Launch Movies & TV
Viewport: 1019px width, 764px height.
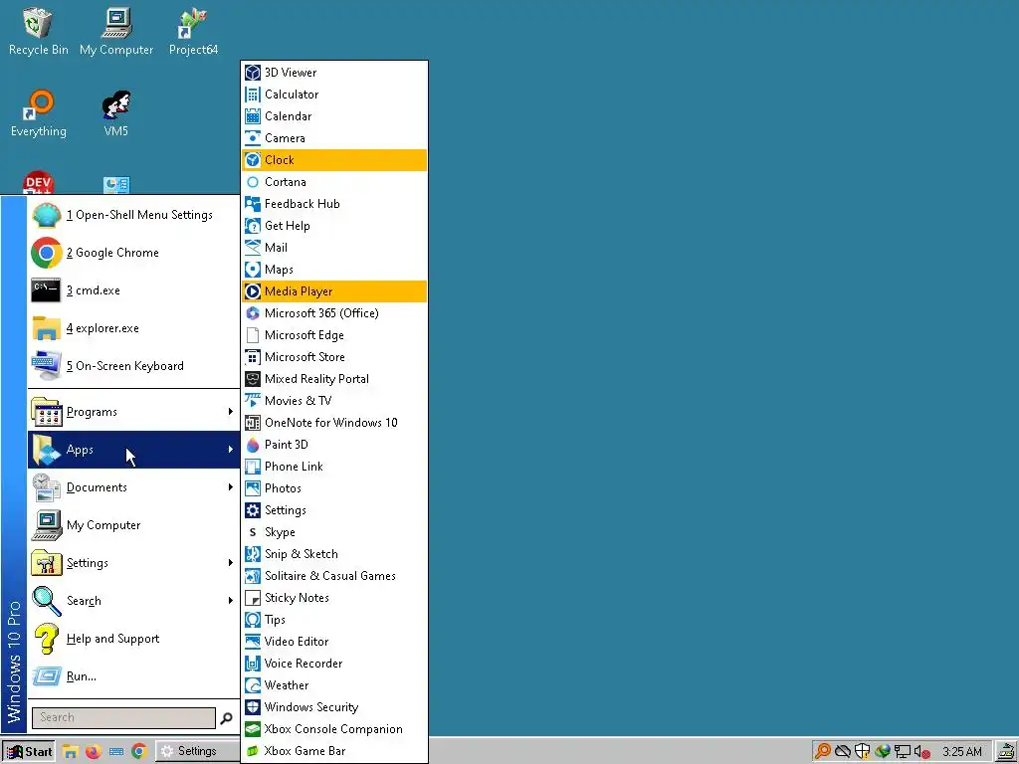pos(334,401)
